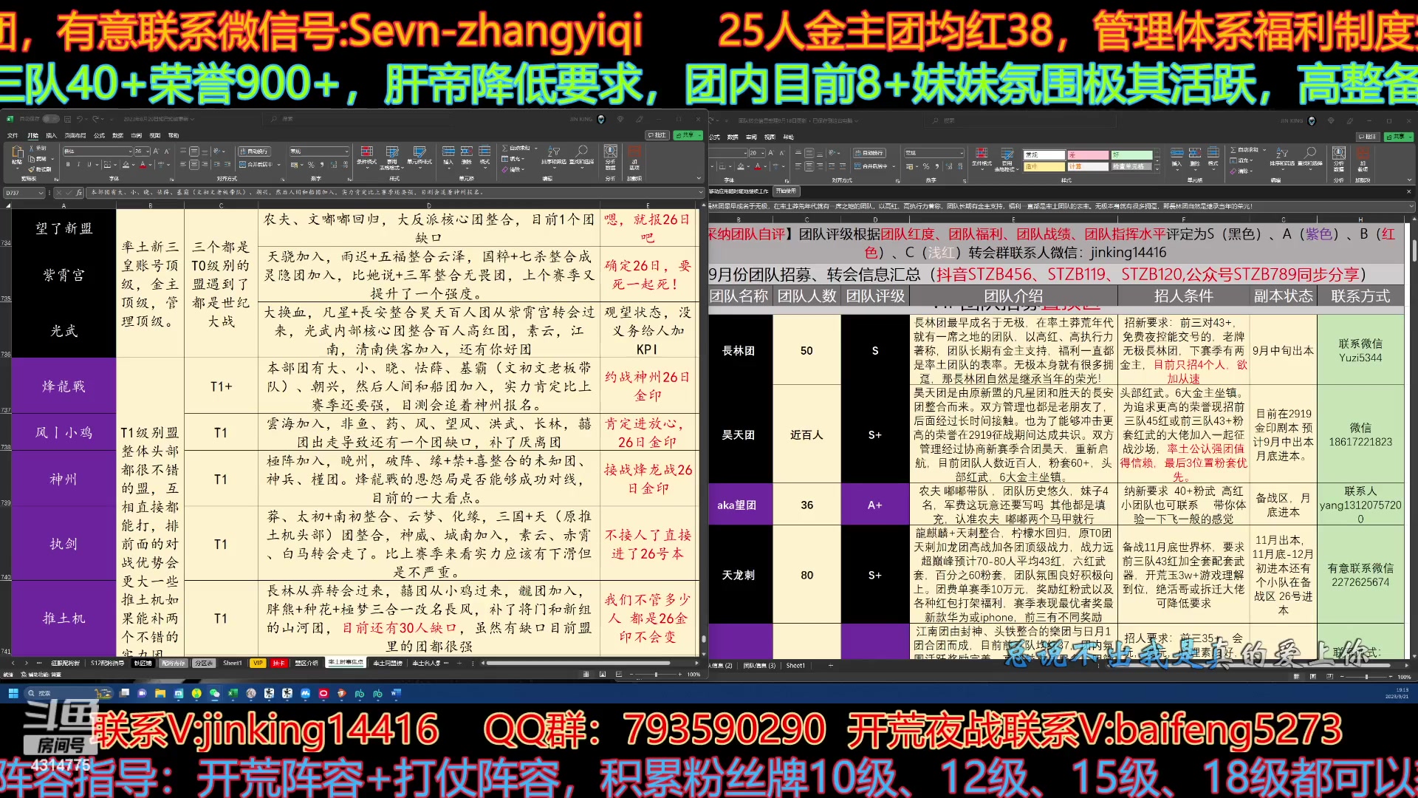1418x798 pixels.
Task: Open number format dropdown in left Excel
Action: [x=346, y=151]
